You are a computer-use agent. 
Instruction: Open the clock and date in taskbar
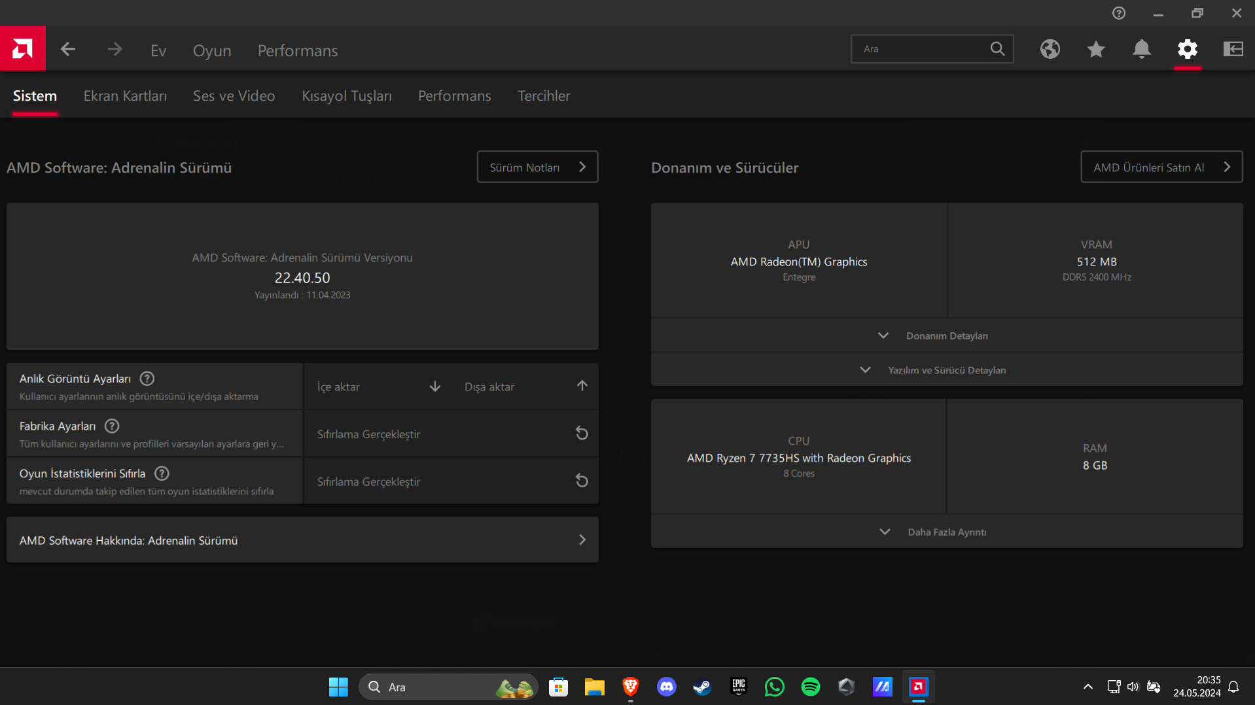pyautogui.click(x=1197, y=687)
